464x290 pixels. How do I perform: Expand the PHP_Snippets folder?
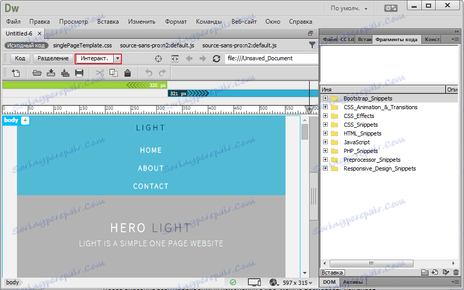[x=325, y=150]
